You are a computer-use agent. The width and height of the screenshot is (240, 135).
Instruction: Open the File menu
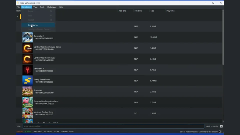[18, 7]
